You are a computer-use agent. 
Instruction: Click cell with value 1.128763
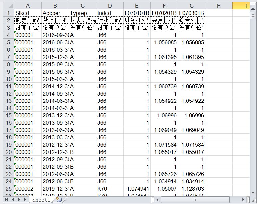coord(191,189)
